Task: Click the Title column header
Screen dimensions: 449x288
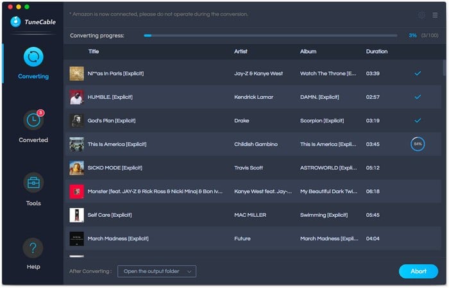Action: pyautogui.click(x=94, y=51)
